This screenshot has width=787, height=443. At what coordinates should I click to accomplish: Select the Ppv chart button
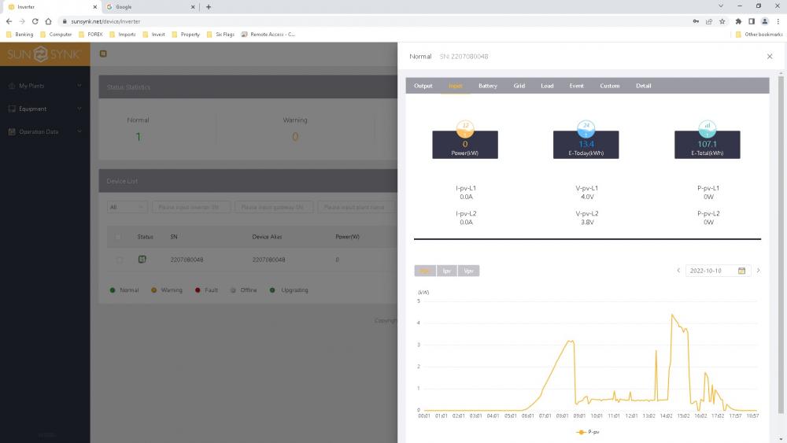point(425,271)
